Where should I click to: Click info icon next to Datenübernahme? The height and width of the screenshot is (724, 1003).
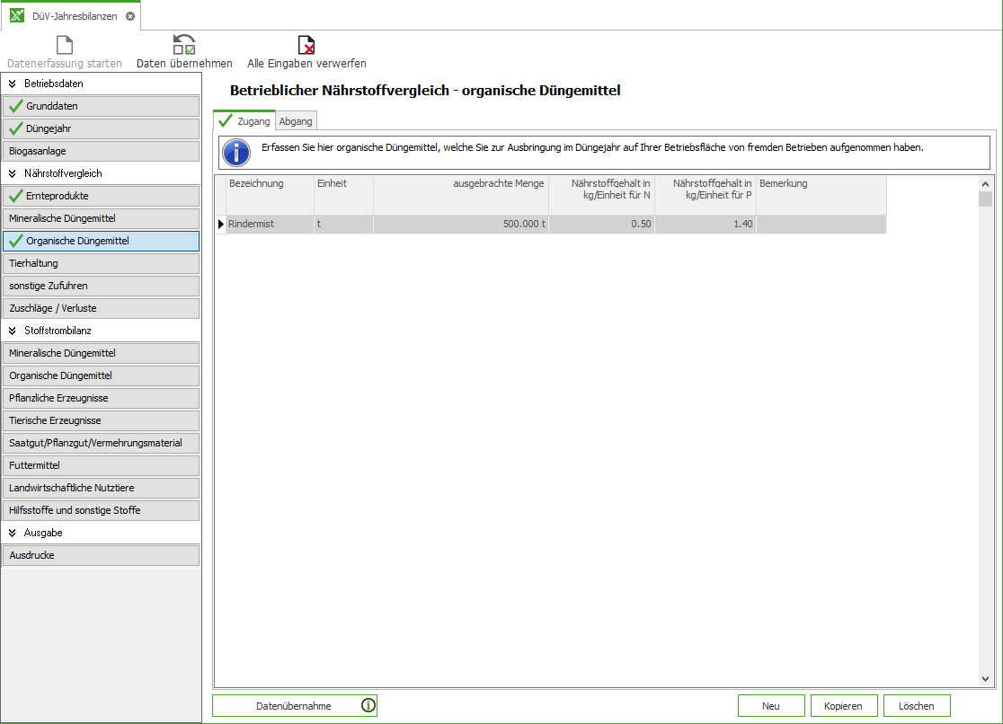click(368, 706)
